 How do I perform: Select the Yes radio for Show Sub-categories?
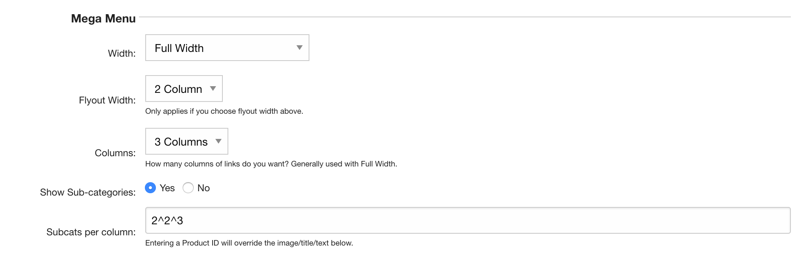(150, 188)
